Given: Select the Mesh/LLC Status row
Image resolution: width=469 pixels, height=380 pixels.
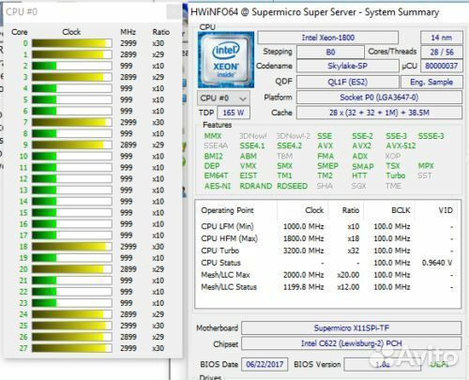Looking at the screenshot, I should pyautogui.click(x=327, y=287).
